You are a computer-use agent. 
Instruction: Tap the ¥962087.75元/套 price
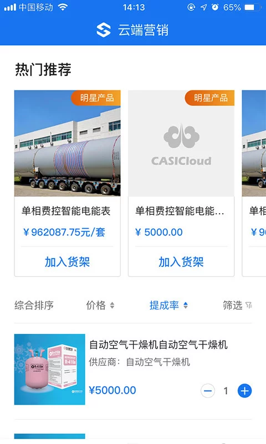click(64, 232)
